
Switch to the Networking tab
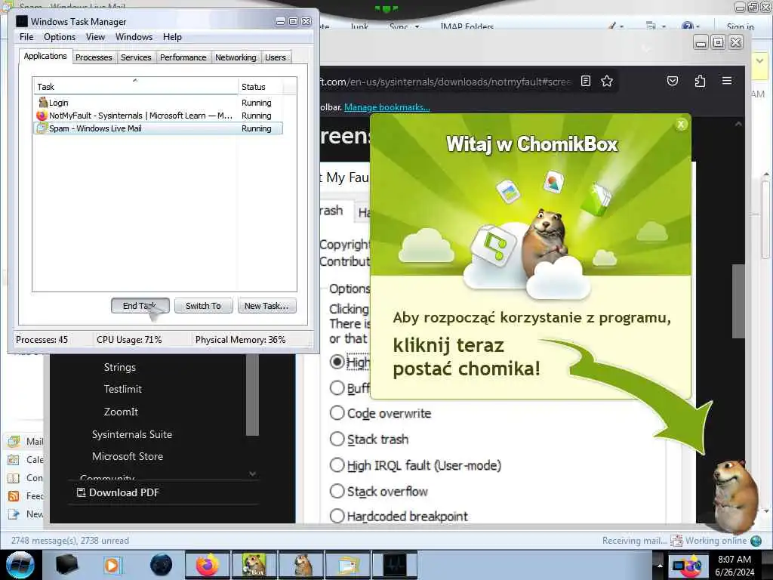pos(236,57)
